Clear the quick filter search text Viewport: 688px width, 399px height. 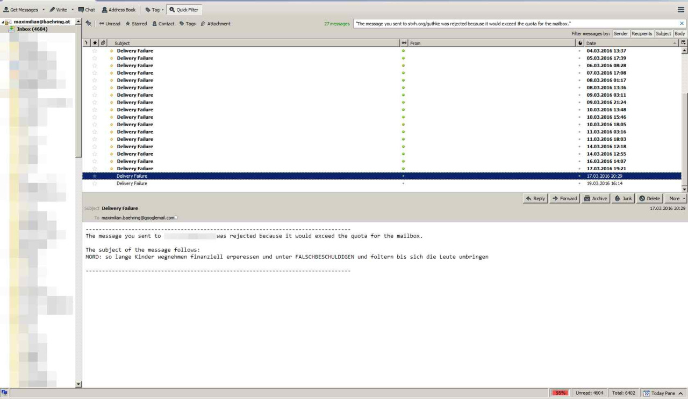pos(682,24)
